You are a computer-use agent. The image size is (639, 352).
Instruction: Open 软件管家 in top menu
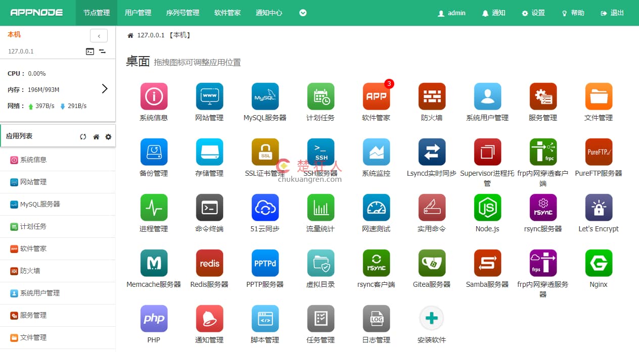227,13
